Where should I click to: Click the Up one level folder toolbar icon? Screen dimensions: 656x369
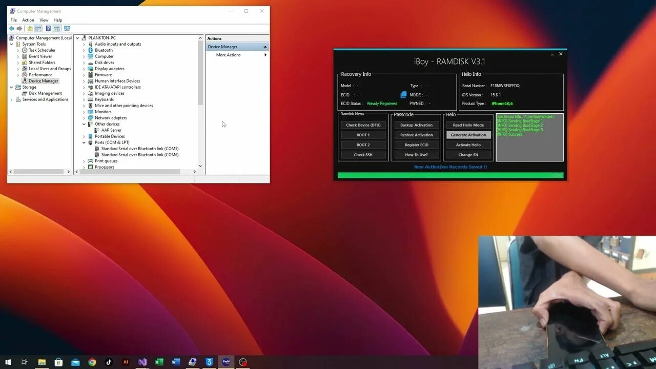[30, 29]
